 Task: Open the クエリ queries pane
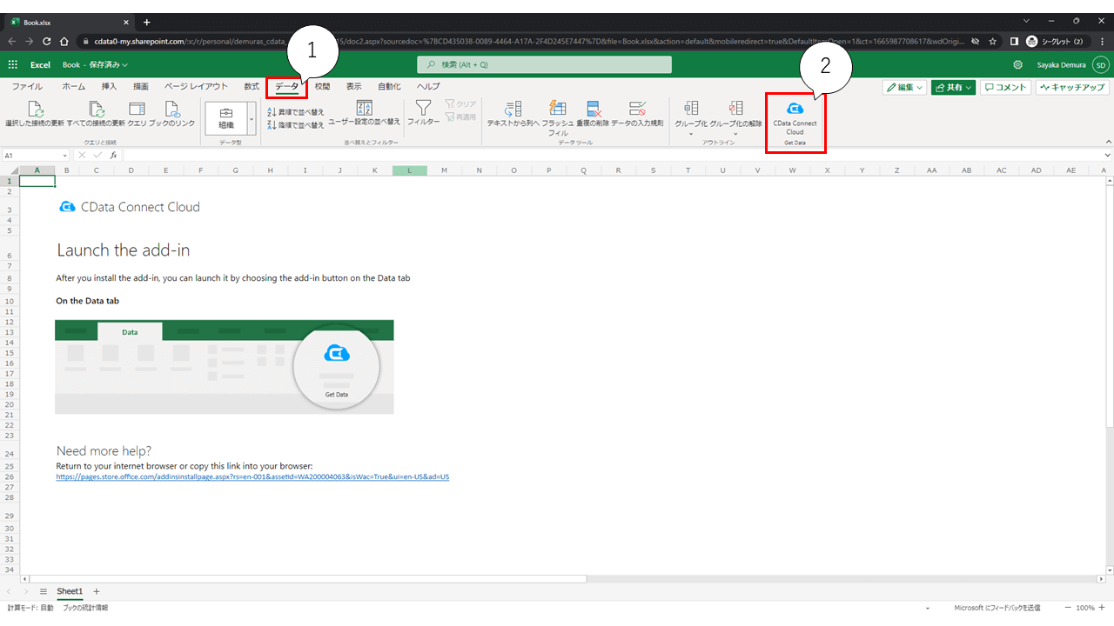pyautogui.click(x=137, y=114)
